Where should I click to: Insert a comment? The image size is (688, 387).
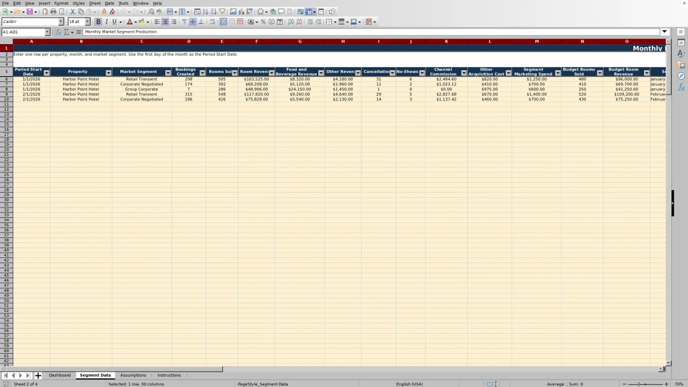(282, 11)
